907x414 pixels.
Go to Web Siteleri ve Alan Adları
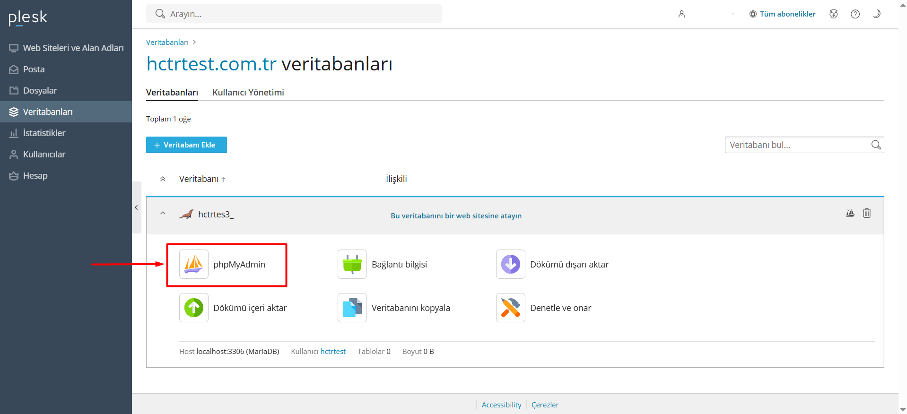pyautogui.click(x=66, y=48)
